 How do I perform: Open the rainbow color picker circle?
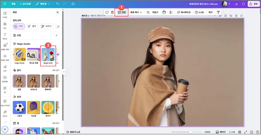(x=164, y=12)
